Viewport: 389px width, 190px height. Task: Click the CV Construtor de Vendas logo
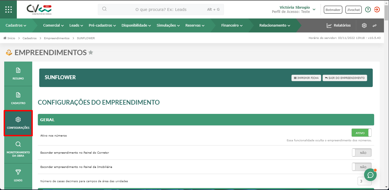point(39,10)
